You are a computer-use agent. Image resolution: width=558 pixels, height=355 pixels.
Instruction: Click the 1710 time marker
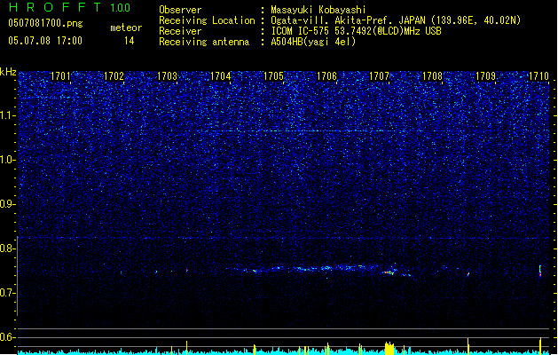tap(538, 76)
